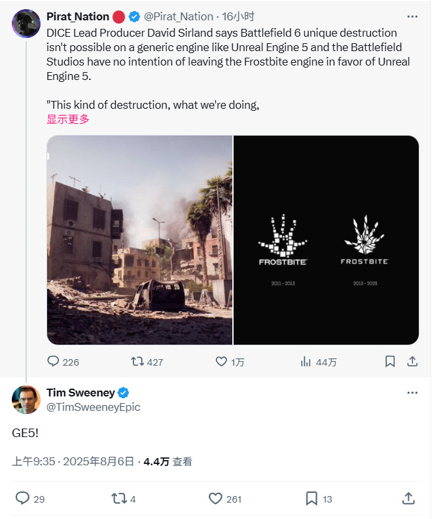Open the destroyed city battlefield image

[x=140, y=240]
